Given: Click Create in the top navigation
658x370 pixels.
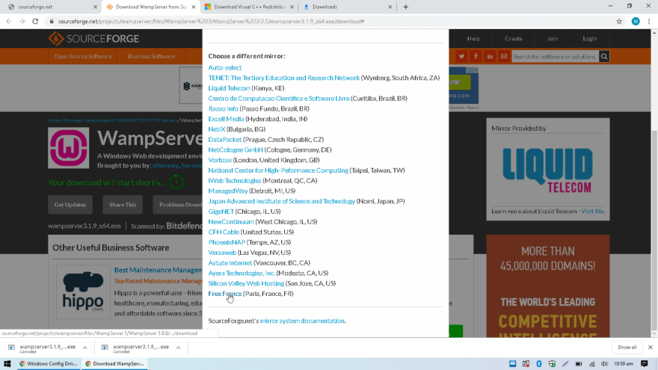Looking at the screenshot, I should click(x=513, y=39).
